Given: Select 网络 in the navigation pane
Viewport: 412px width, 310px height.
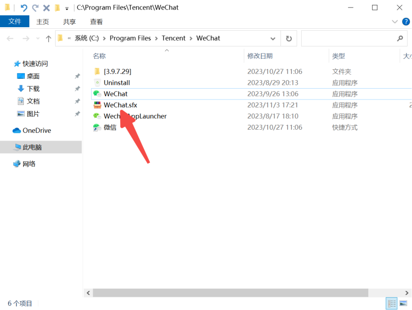Looking at the screenshot, I should (29, 164).
